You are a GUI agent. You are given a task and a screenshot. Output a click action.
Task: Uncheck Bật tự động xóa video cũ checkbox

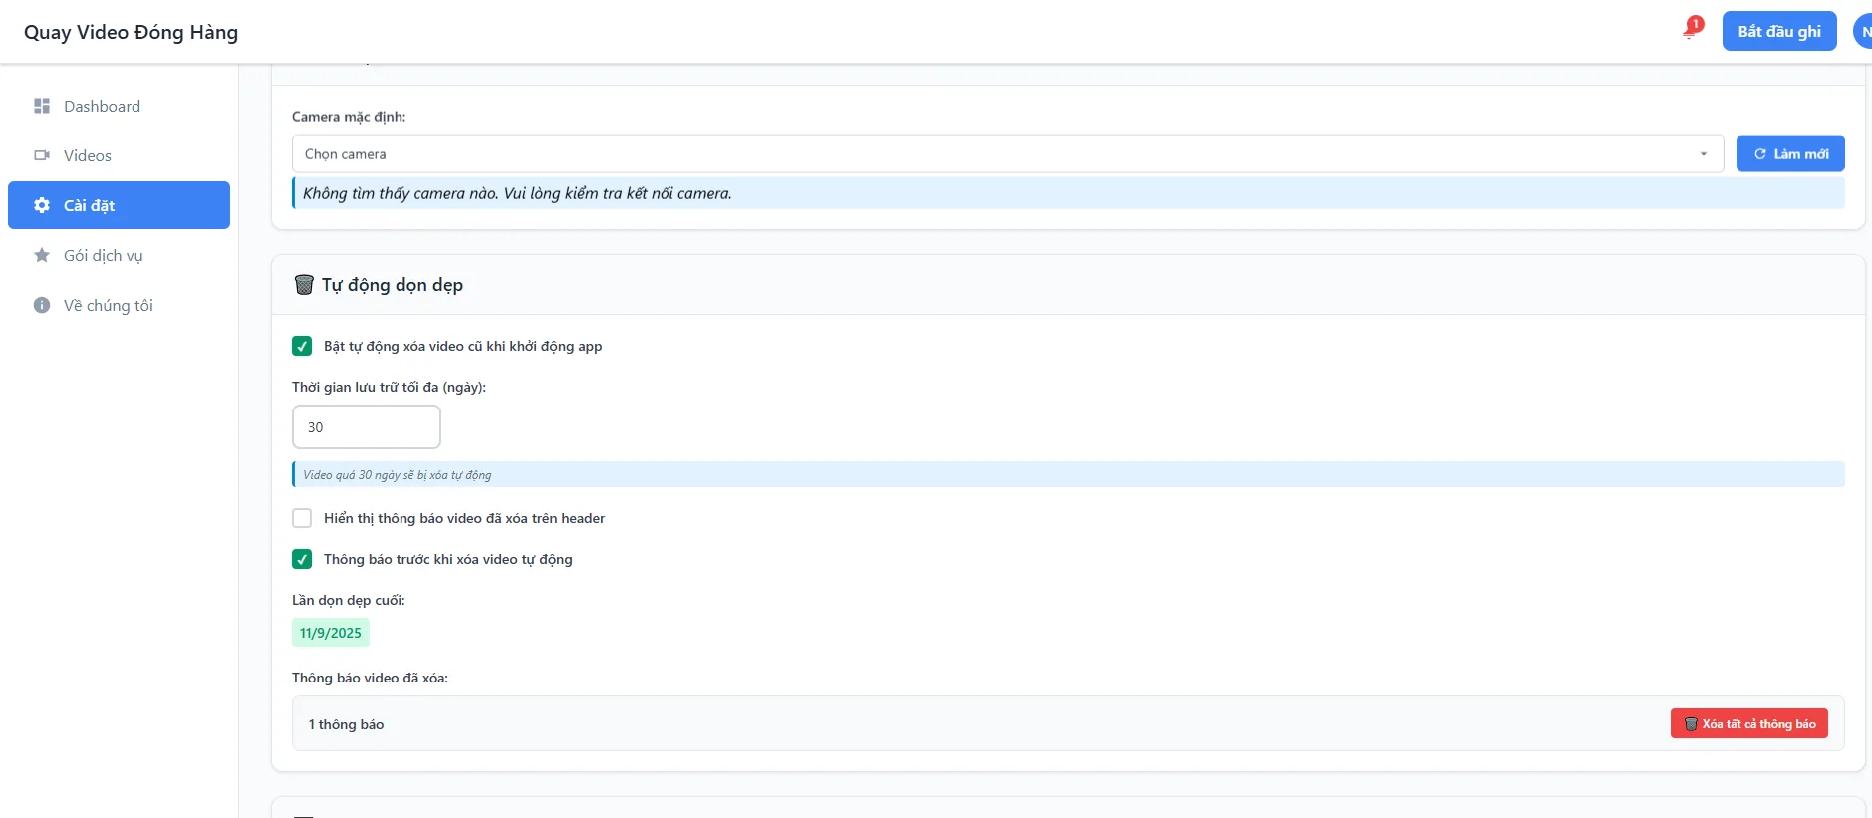(302, 346)
